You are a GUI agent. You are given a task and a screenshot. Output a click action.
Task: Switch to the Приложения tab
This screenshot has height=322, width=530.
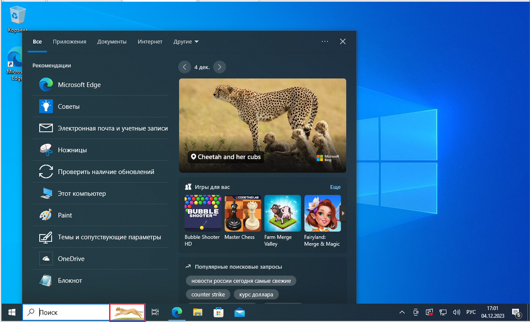pos(69,42)
